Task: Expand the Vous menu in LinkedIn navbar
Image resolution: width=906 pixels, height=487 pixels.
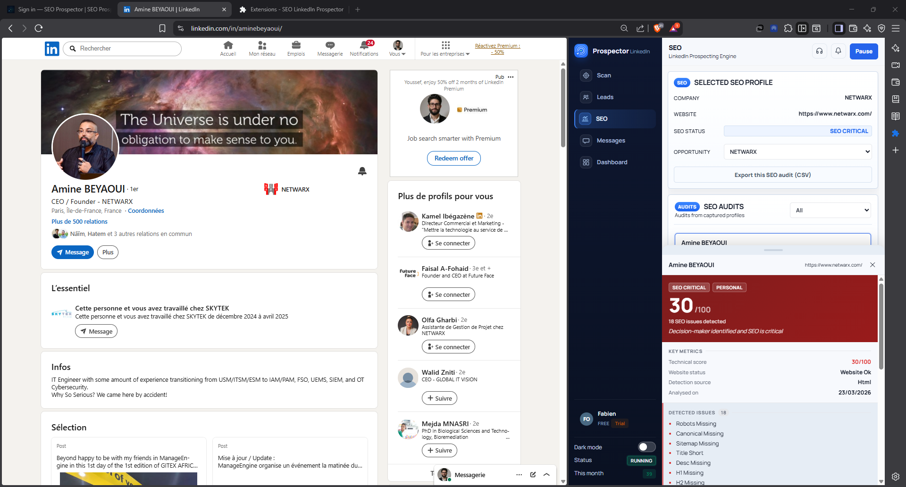Action: pyautogui.click(x=397, y=48)
